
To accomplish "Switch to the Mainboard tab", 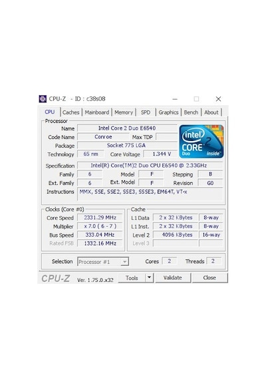I will [x=96, y=112].
